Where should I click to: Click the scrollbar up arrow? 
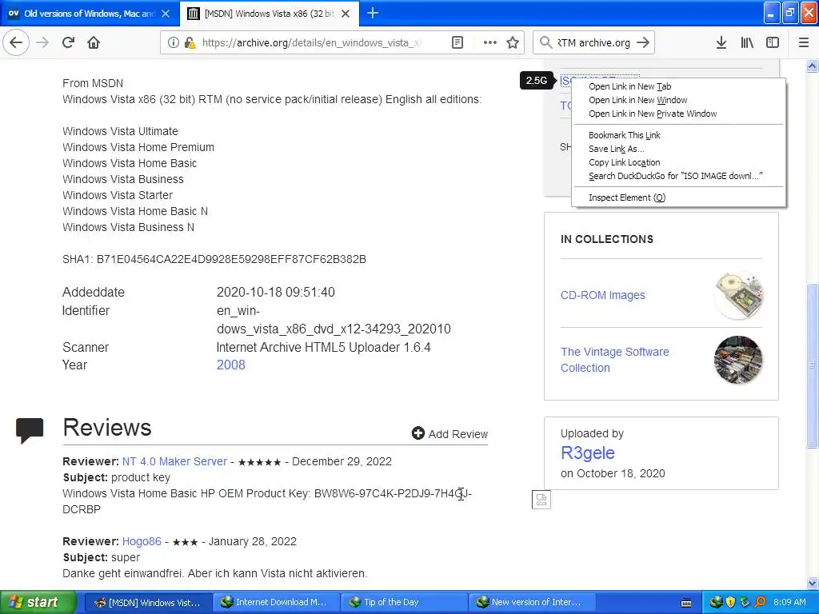coord(812,66)
